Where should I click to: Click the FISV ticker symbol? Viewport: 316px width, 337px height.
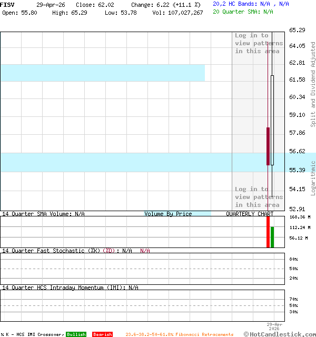click(x=7, y=4)
